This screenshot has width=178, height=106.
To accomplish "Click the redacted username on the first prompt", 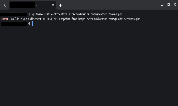I will (13, 15).
